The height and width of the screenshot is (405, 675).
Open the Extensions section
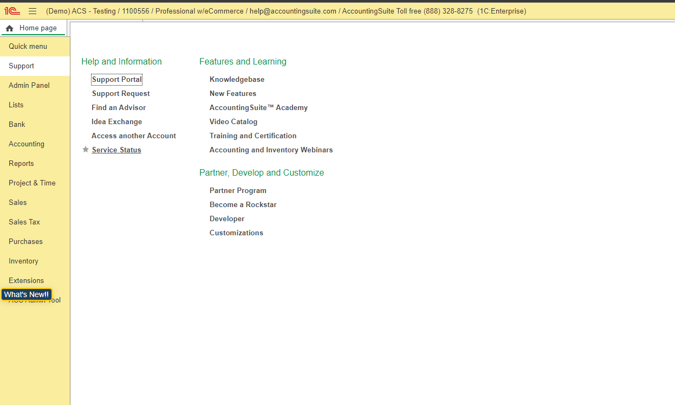click(x=35, y=281)
